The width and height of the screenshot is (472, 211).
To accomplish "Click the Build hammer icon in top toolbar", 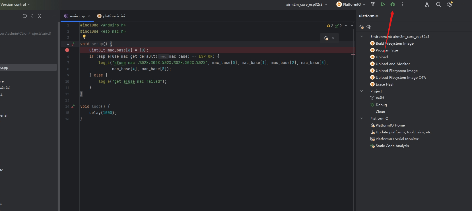I will [x=373, y=4].
